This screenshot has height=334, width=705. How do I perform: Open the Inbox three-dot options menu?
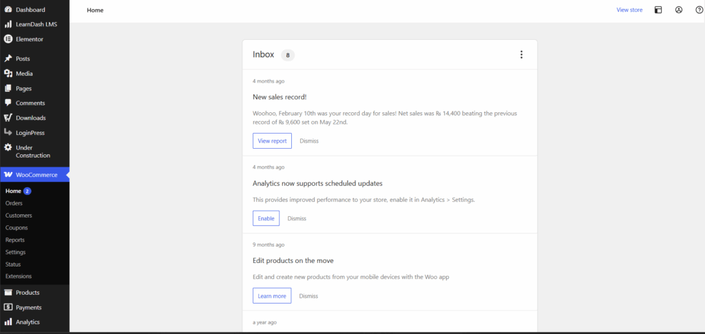click(522, 55)
